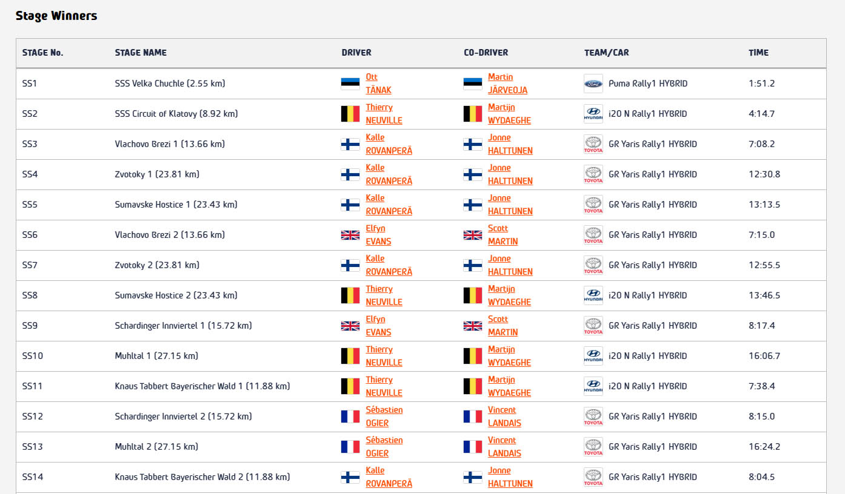Click Hyundai logo in SS11 row

click(x=593, y=386)
